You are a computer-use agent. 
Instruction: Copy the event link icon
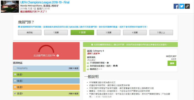(x=187, y=6)
